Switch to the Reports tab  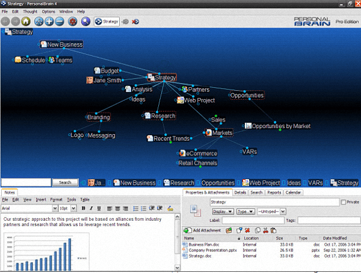274,192
